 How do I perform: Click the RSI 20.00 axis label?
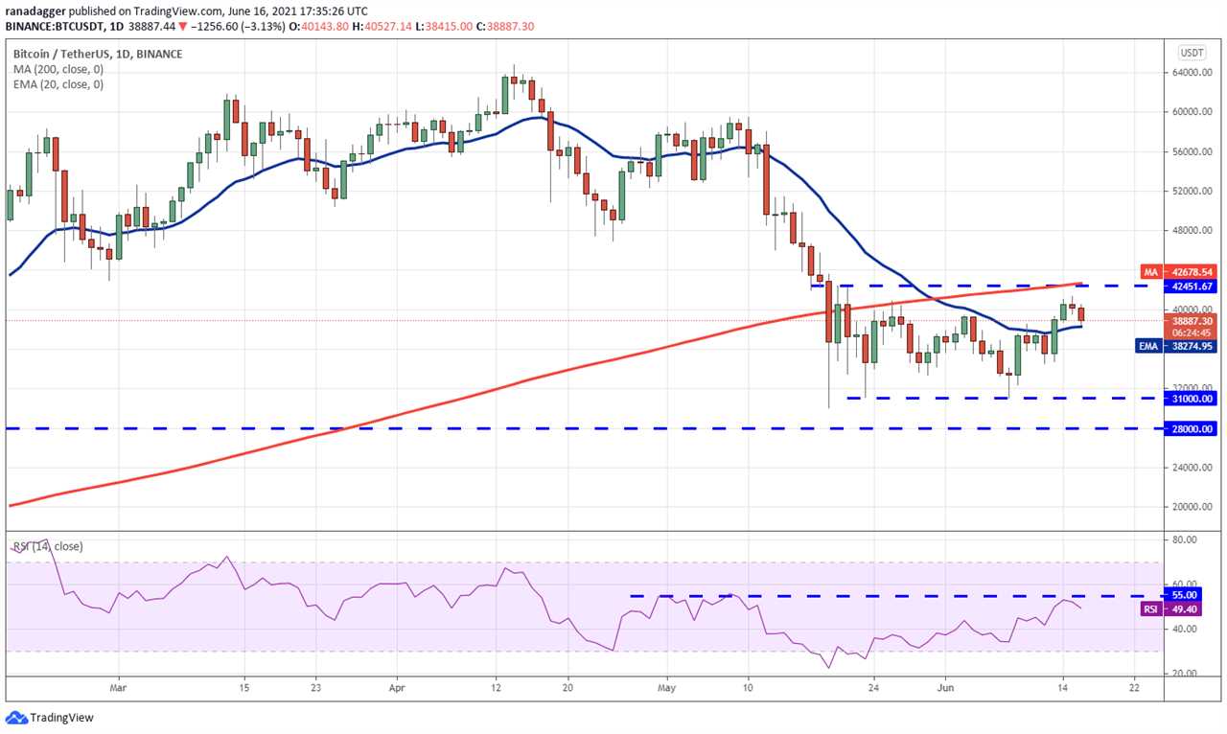pos(1186,674)
